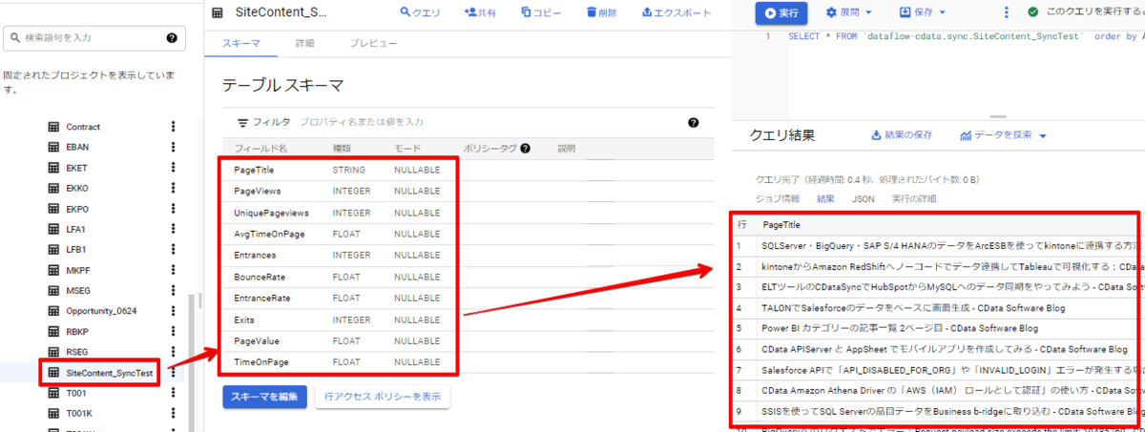Image resolution: width=1145 pixels, height=432 pixels.
Task: Select the MSEG table in explorer
Action: [x=78, y=291]
